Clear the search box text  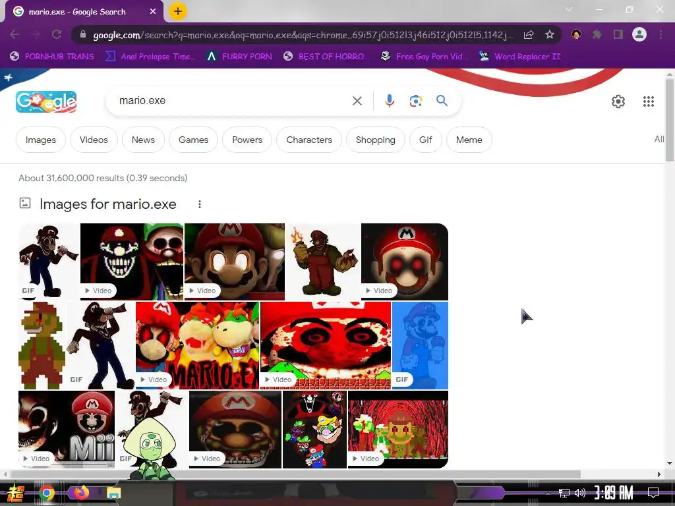click(357, 101)
